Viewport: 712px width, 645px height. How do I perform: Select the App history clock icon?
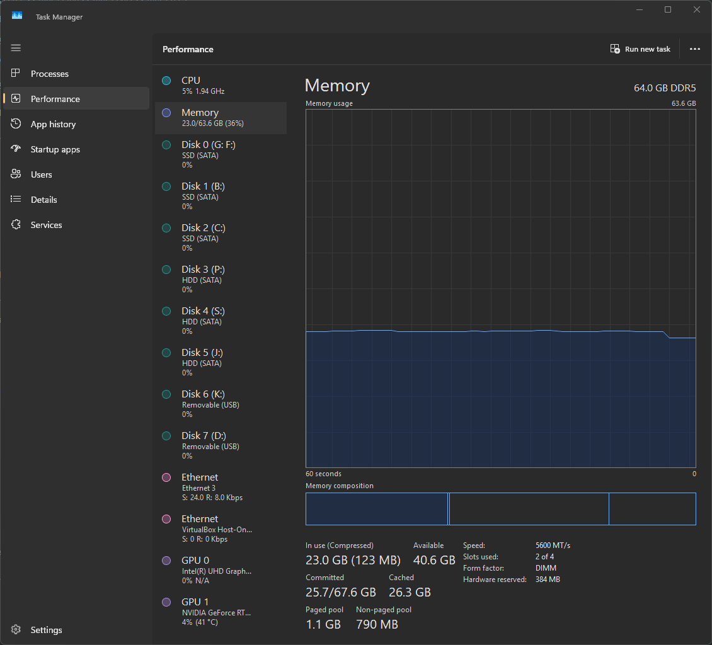click(x=16, y=123)
